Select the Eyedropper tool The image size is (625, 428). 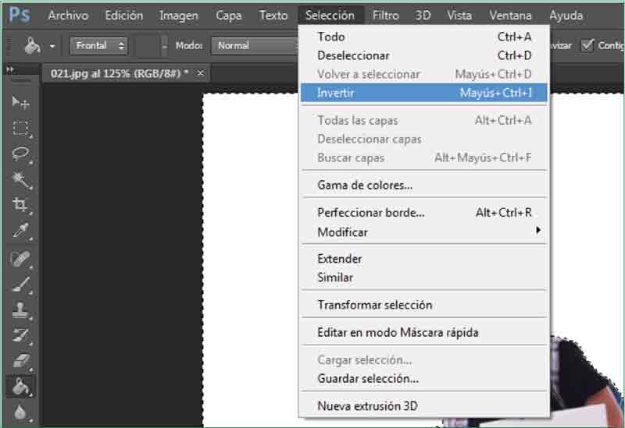tap(20, 231)
